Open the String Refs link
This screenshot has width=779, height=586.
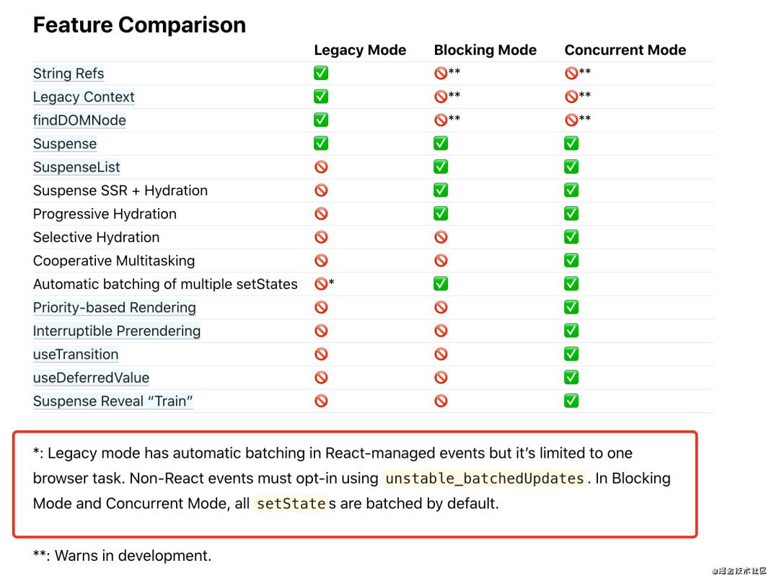click(x=69, y=74)
